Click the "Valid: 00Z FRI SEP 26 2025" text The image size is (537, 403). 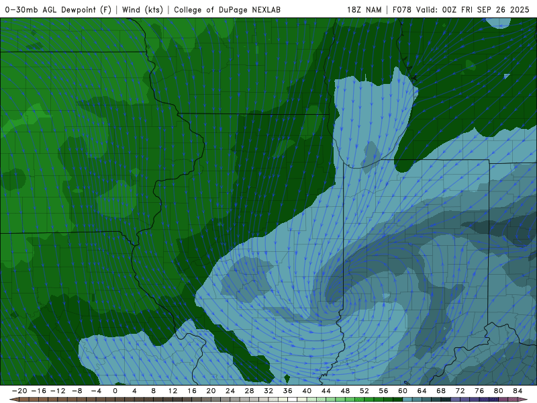[473, 9]
